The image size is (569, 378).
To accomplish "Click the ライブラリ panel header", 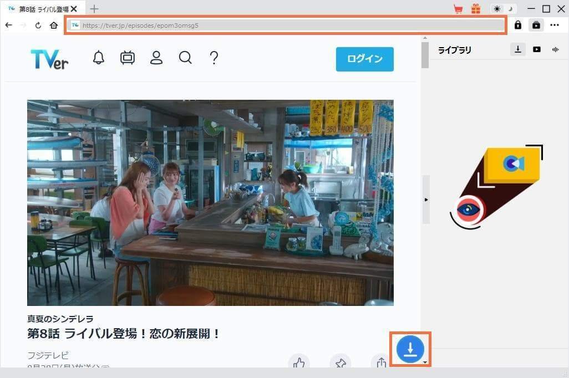I will pyautogui.click(x=453, y=50).
